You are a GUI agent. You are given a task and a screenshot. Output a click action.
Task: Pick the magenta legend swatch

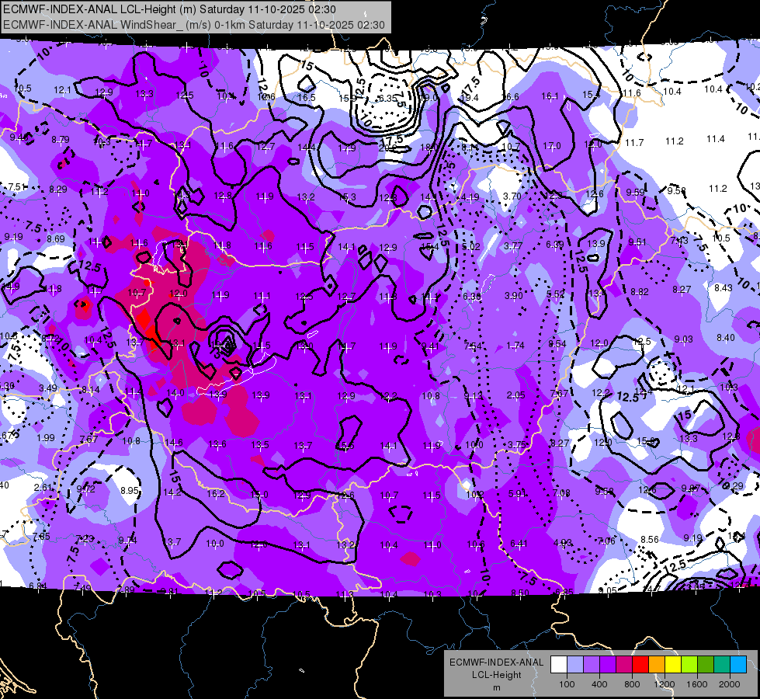coord(624,665)
